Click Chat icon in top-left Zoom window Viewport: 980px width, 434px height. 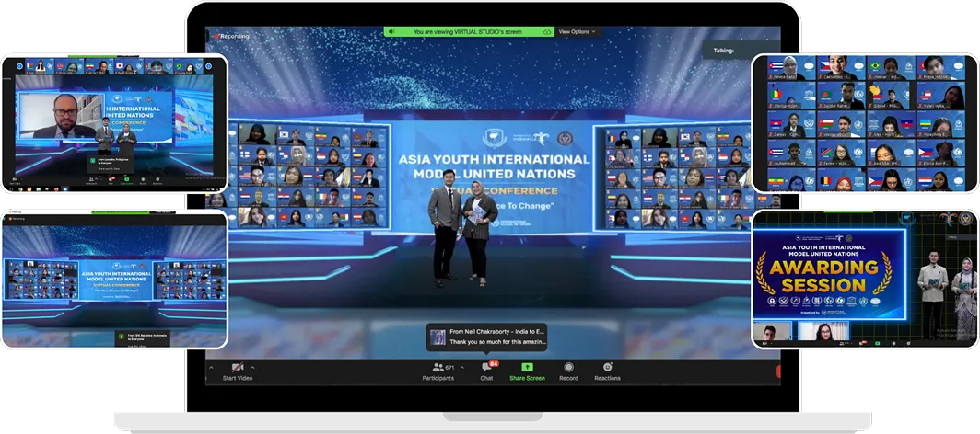click(111, 179)
